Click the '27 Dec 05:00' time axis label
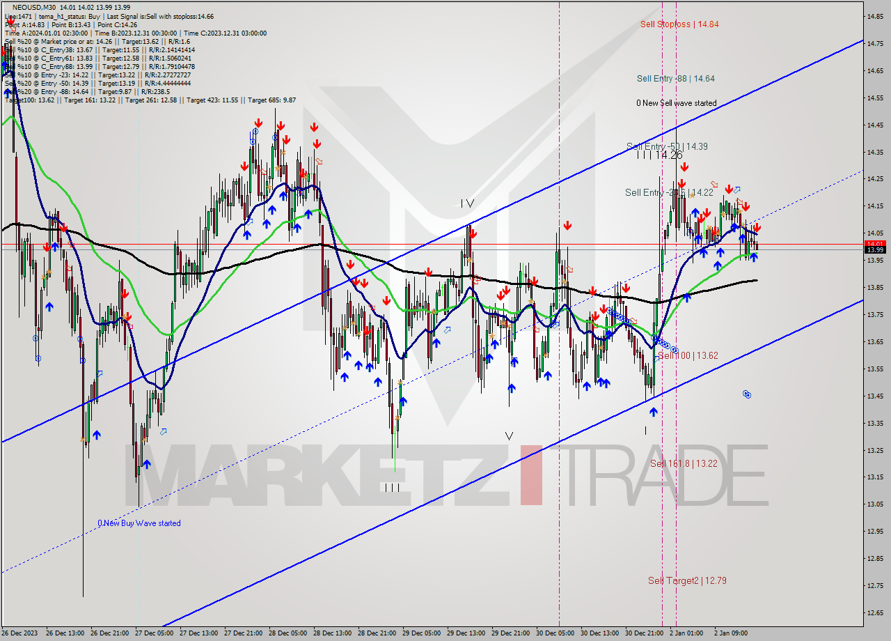The width and height of the screenshot is (891, 641). (x=154, y=633)
